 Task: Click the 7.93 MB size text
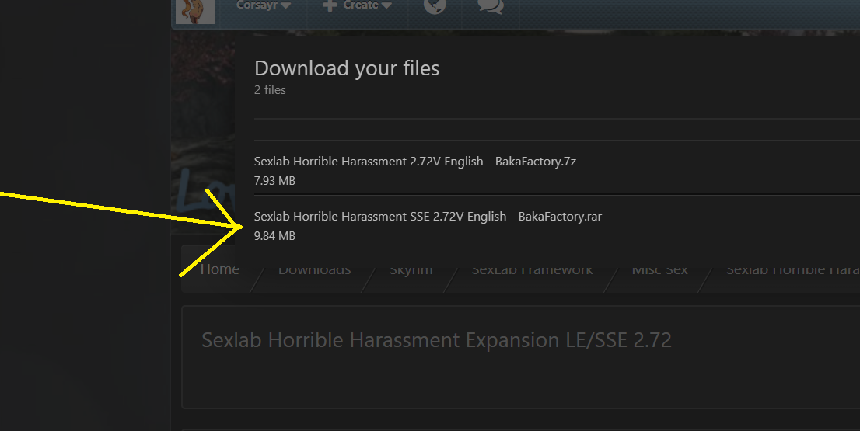point(274,181)
